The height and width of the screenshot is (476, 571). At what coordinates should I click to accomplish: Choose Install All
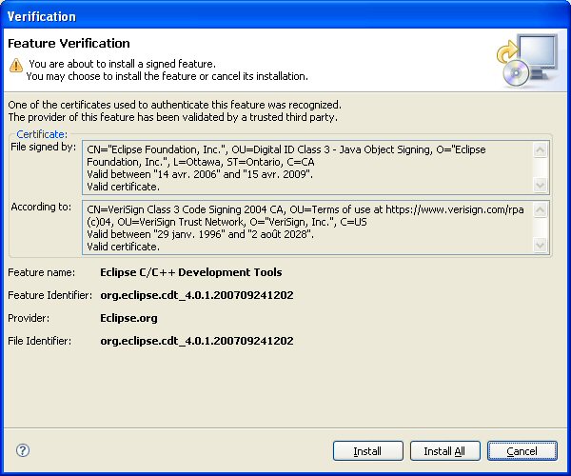[x=443, y=451]
